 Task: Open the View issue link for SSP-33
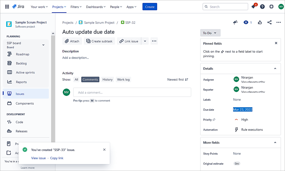pos(38,158)
